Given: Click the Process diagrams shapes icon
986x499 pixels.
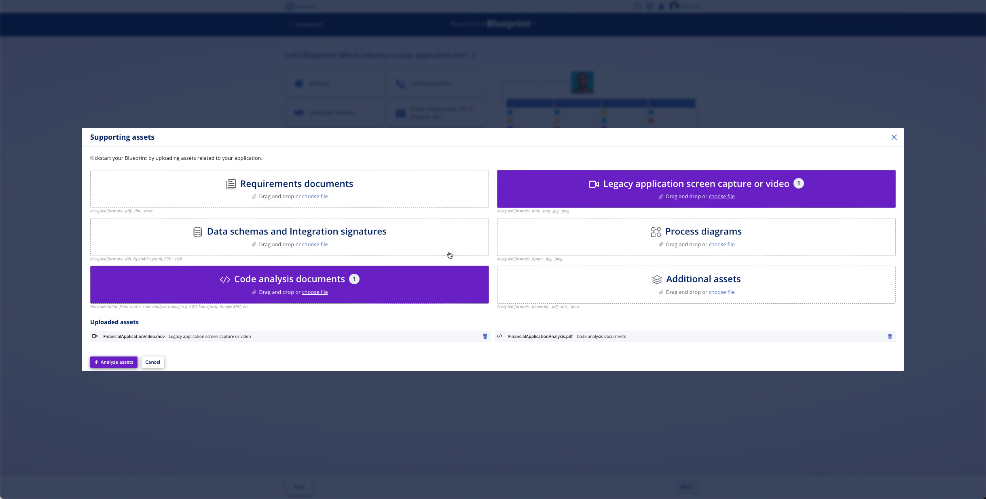Looking at the screenshot, I should (x=656, y=232).
